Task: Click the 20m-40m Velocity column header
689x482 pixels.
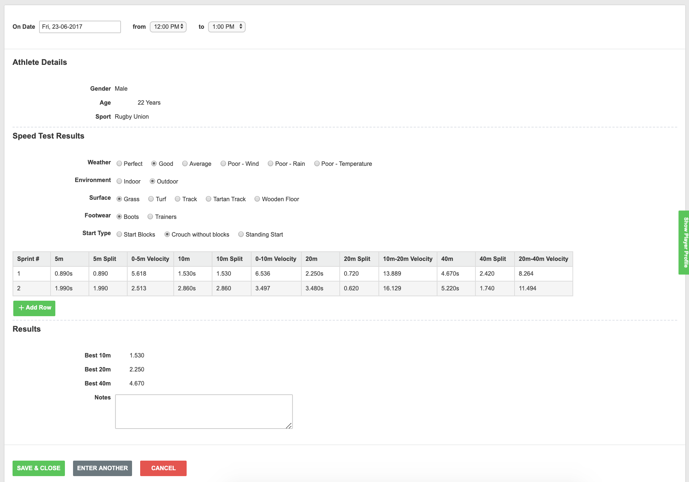Action: 543,259
